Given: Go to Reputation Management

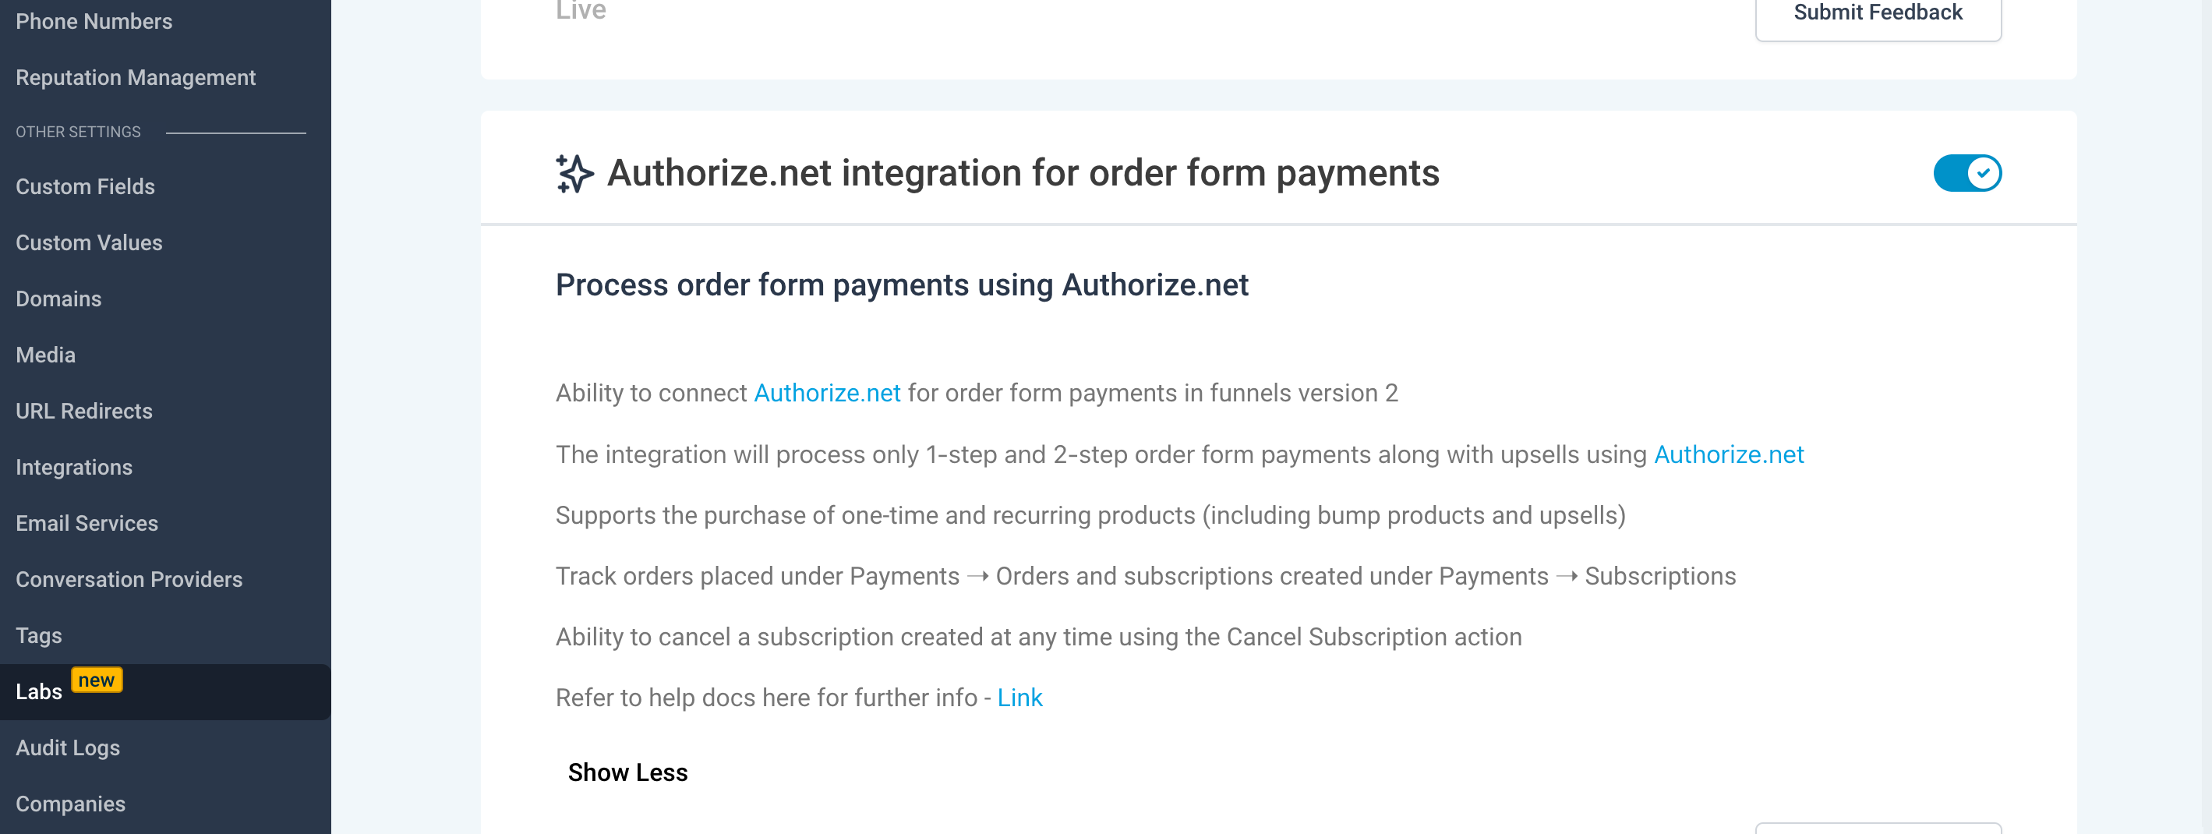Looking at the screenshot, I should pyautogui.click(x=136, y=77).
